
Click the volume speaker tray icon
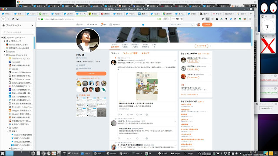click(236, 153)
